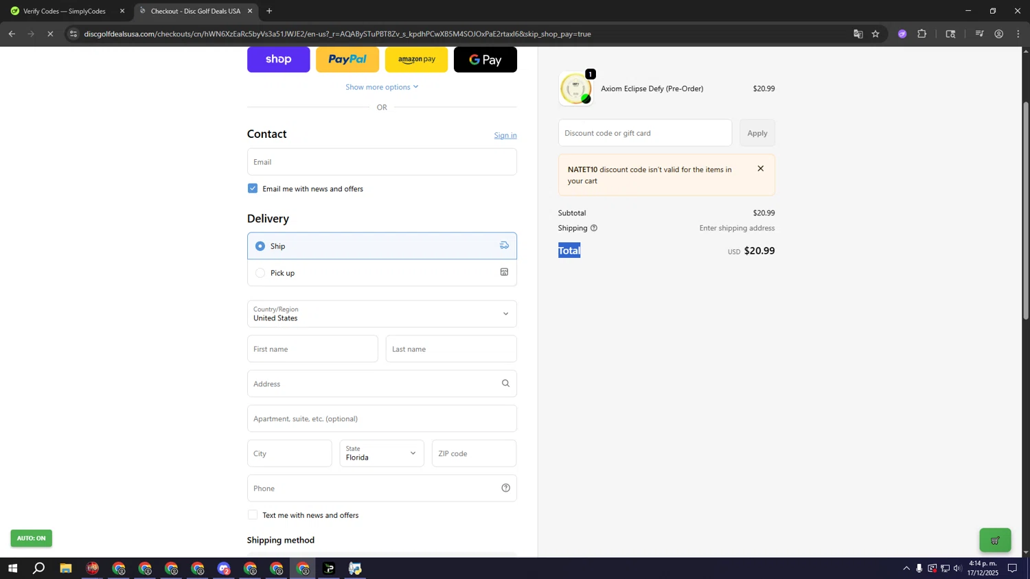Viewport: 1030px width, 579px height.
Task: Open the PyCharm taskbar icon
Action: click(330, 568)
